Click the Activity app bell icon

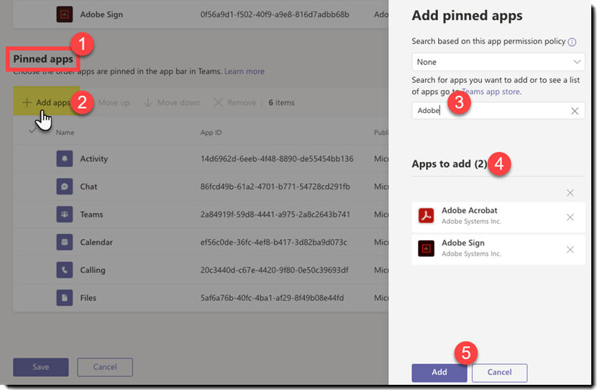(x=64, y=158)
